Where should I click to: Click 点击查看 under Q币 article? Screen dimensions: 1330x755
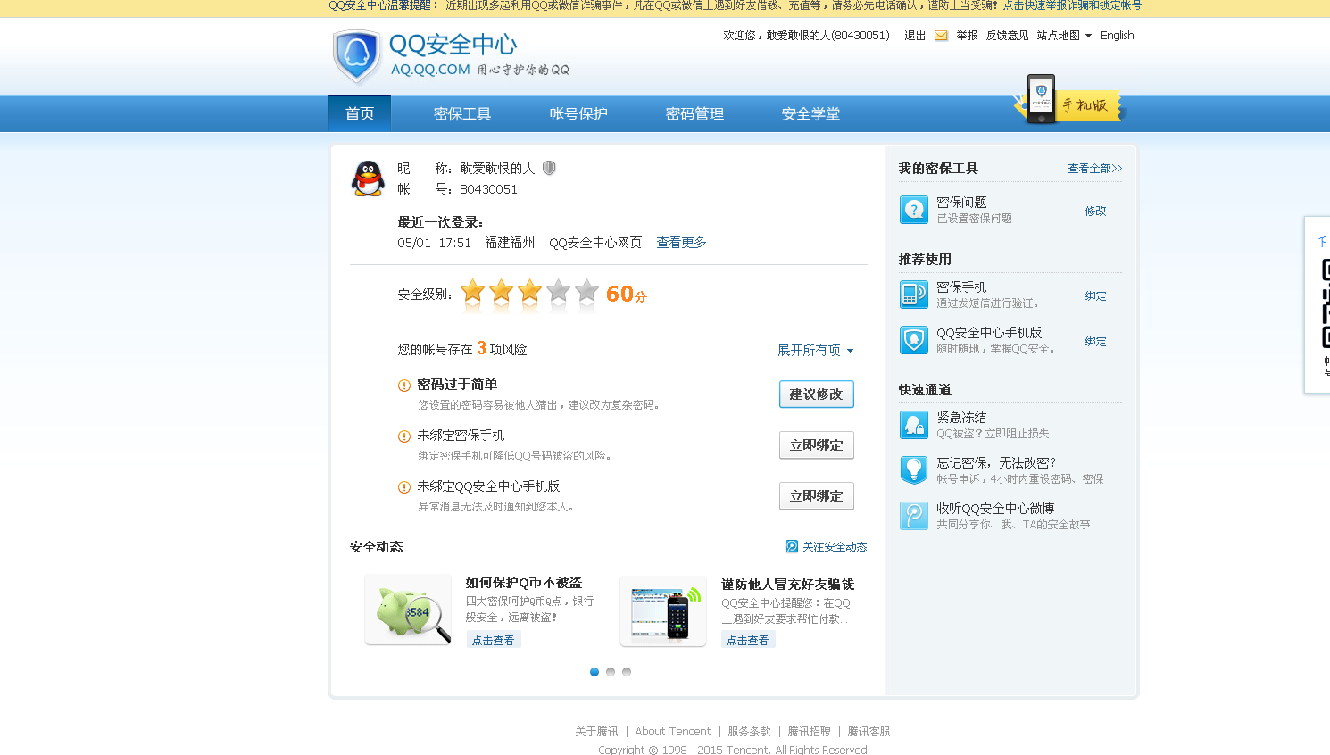[x=494, y=640]
